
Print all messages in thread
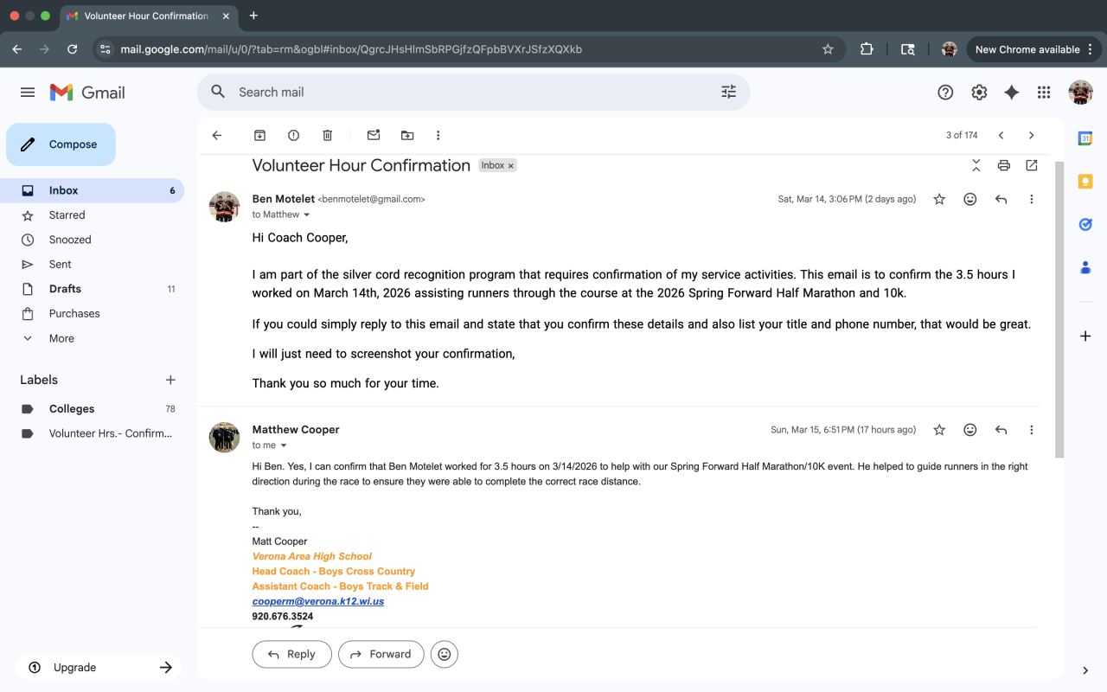(x=1003, y=165)
